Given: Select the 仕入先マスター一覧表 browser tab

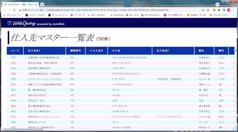Looking at the screenshot, I should click(x=20, y=4).
